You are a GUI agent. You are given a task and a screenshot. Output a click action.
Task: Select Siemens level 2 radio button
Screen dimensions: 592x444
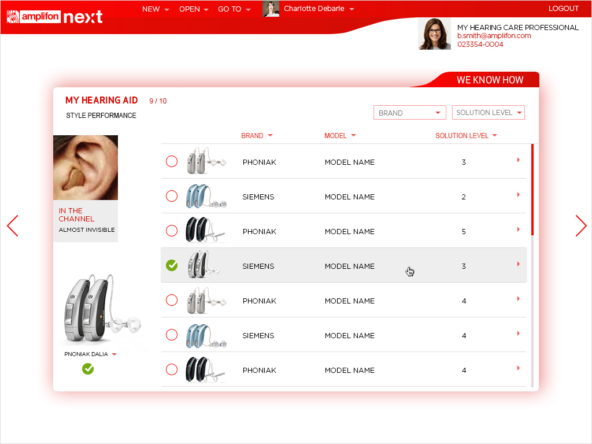pyautogui.click(x=172, y=196)
